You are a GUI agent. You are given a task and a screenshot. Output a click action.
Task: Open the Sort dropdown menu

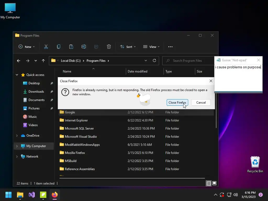128,47
